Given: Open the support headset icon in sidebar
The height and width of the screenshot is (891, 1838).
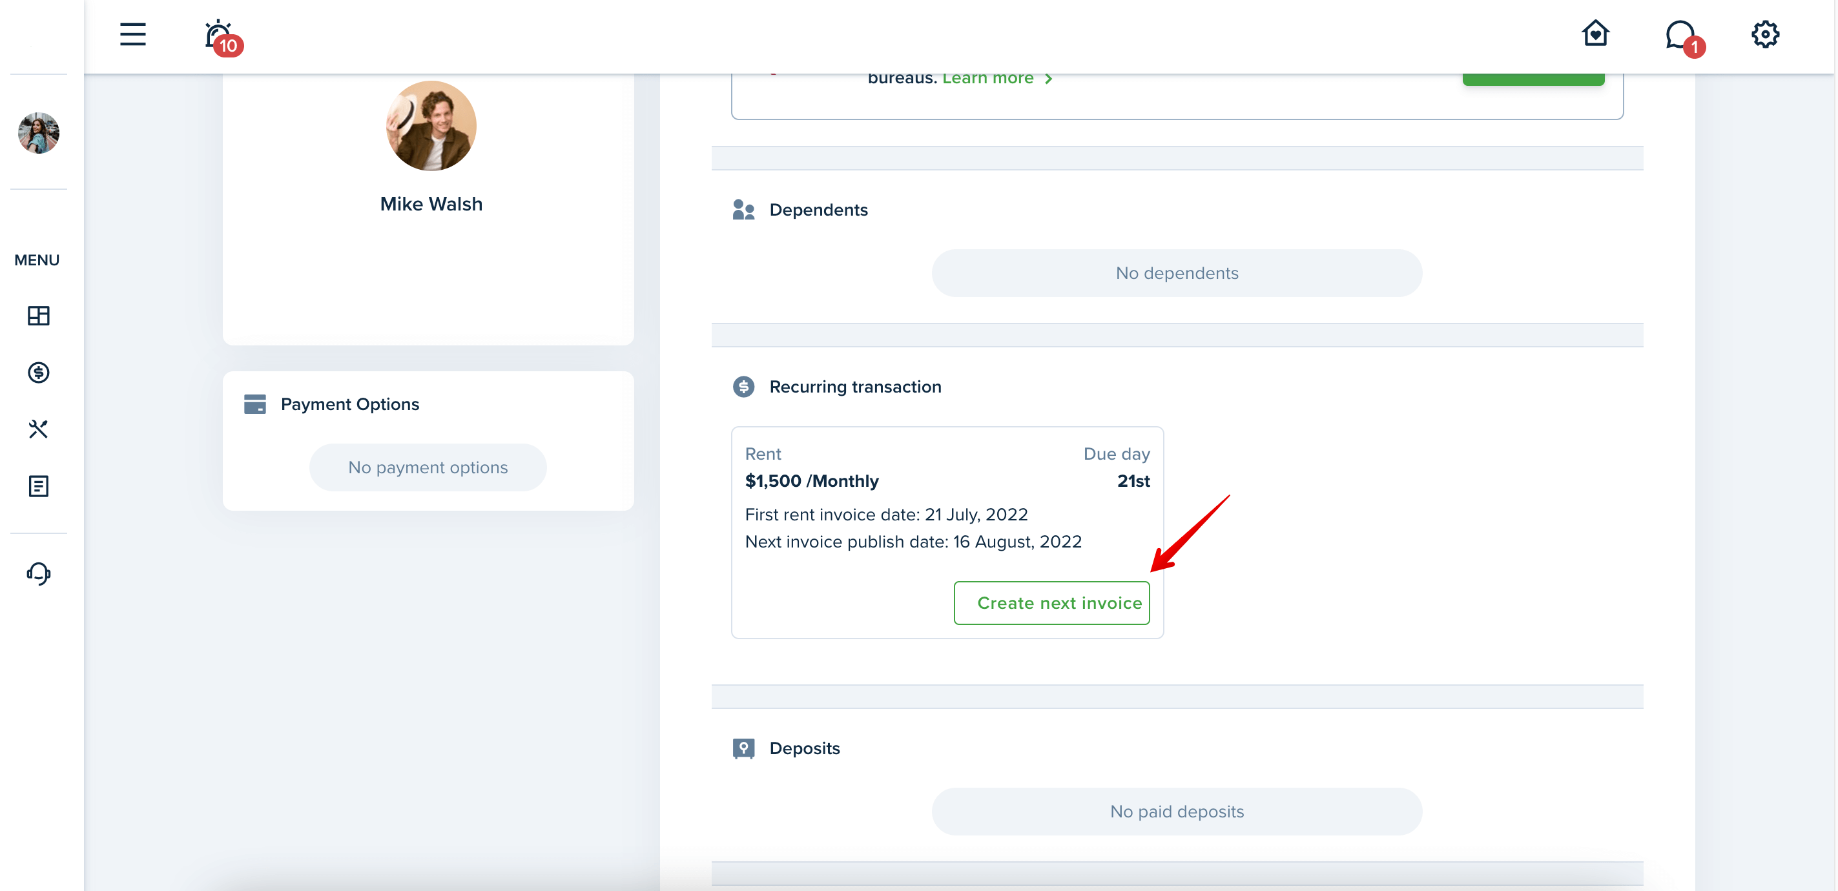Looking at the screenshot, I should pos(39,573).
